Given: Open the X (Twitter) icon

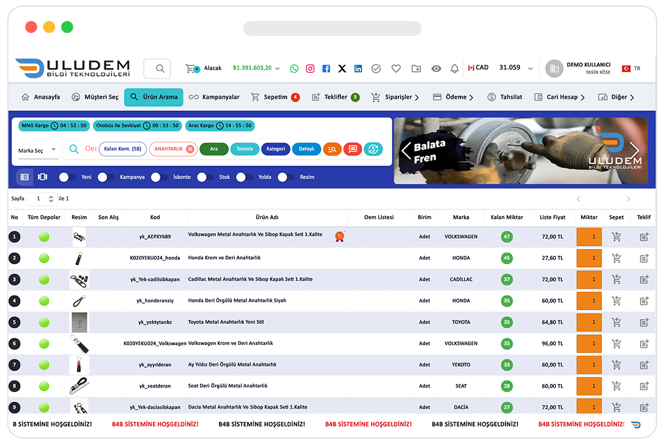Looking at the screenshot, I should tap(342, 68).
